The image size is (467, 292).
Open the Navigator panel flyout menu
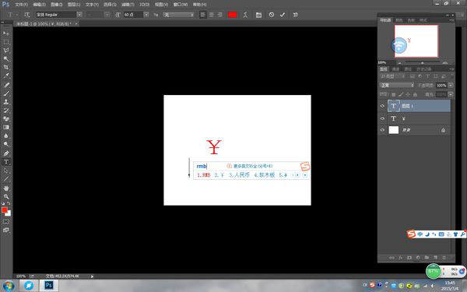[x=451, y=20]
